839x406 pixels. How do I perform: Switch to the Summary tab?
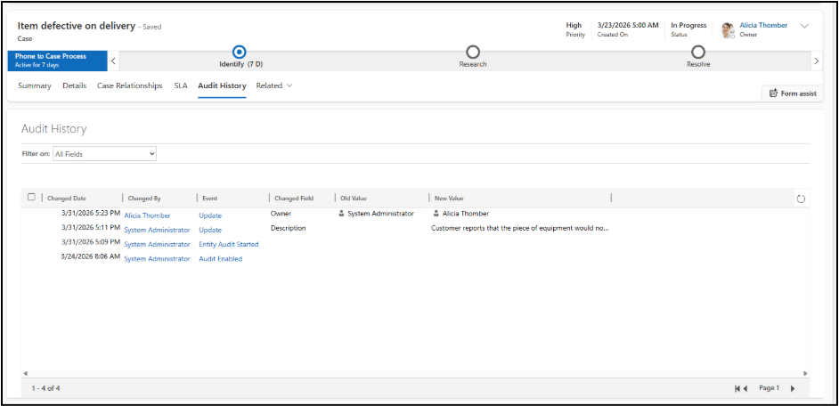click(35, 86)
